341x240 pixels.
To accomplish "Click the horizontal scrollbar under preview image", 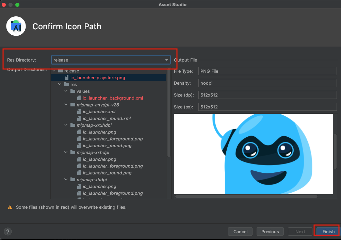I will 246,196.
